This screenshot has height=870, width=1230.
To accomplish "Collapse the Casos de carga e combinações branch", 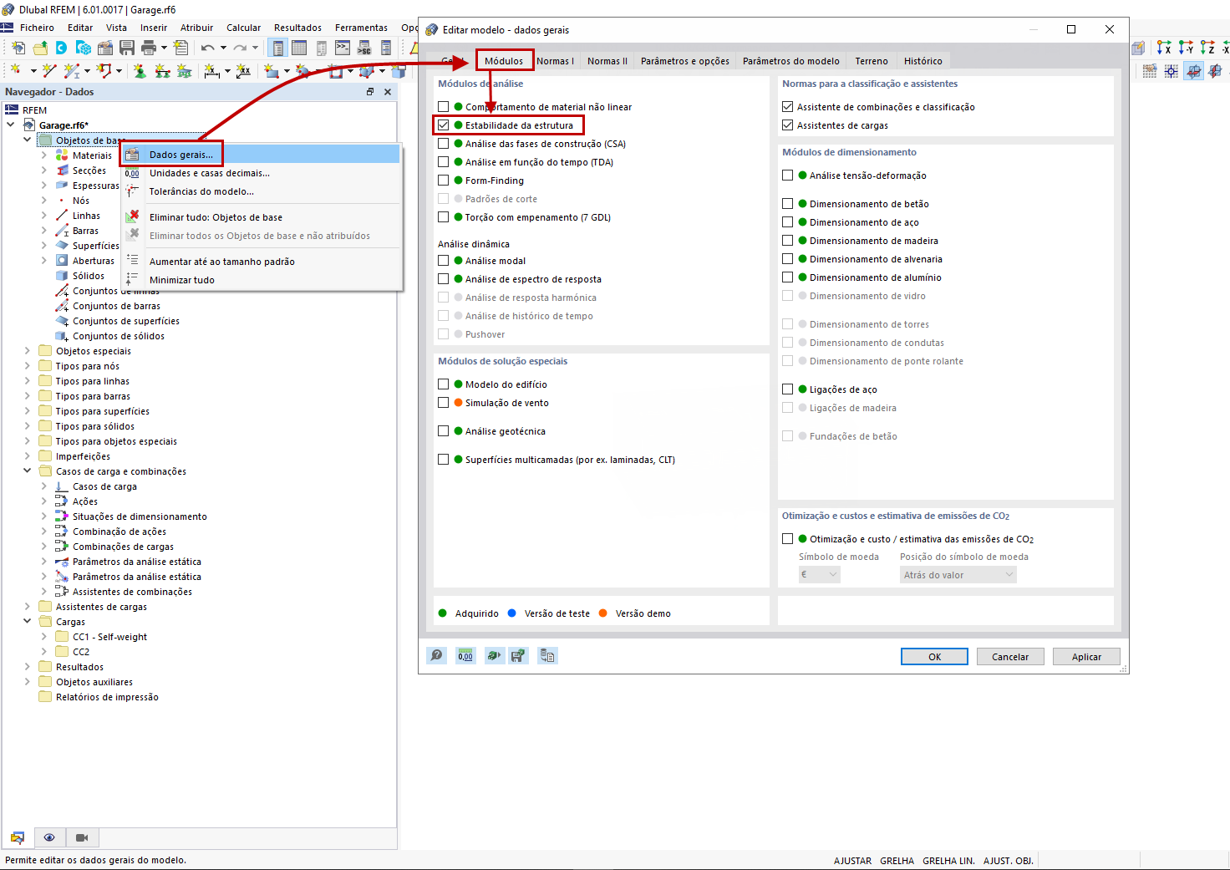I will [x=27, y=471].
